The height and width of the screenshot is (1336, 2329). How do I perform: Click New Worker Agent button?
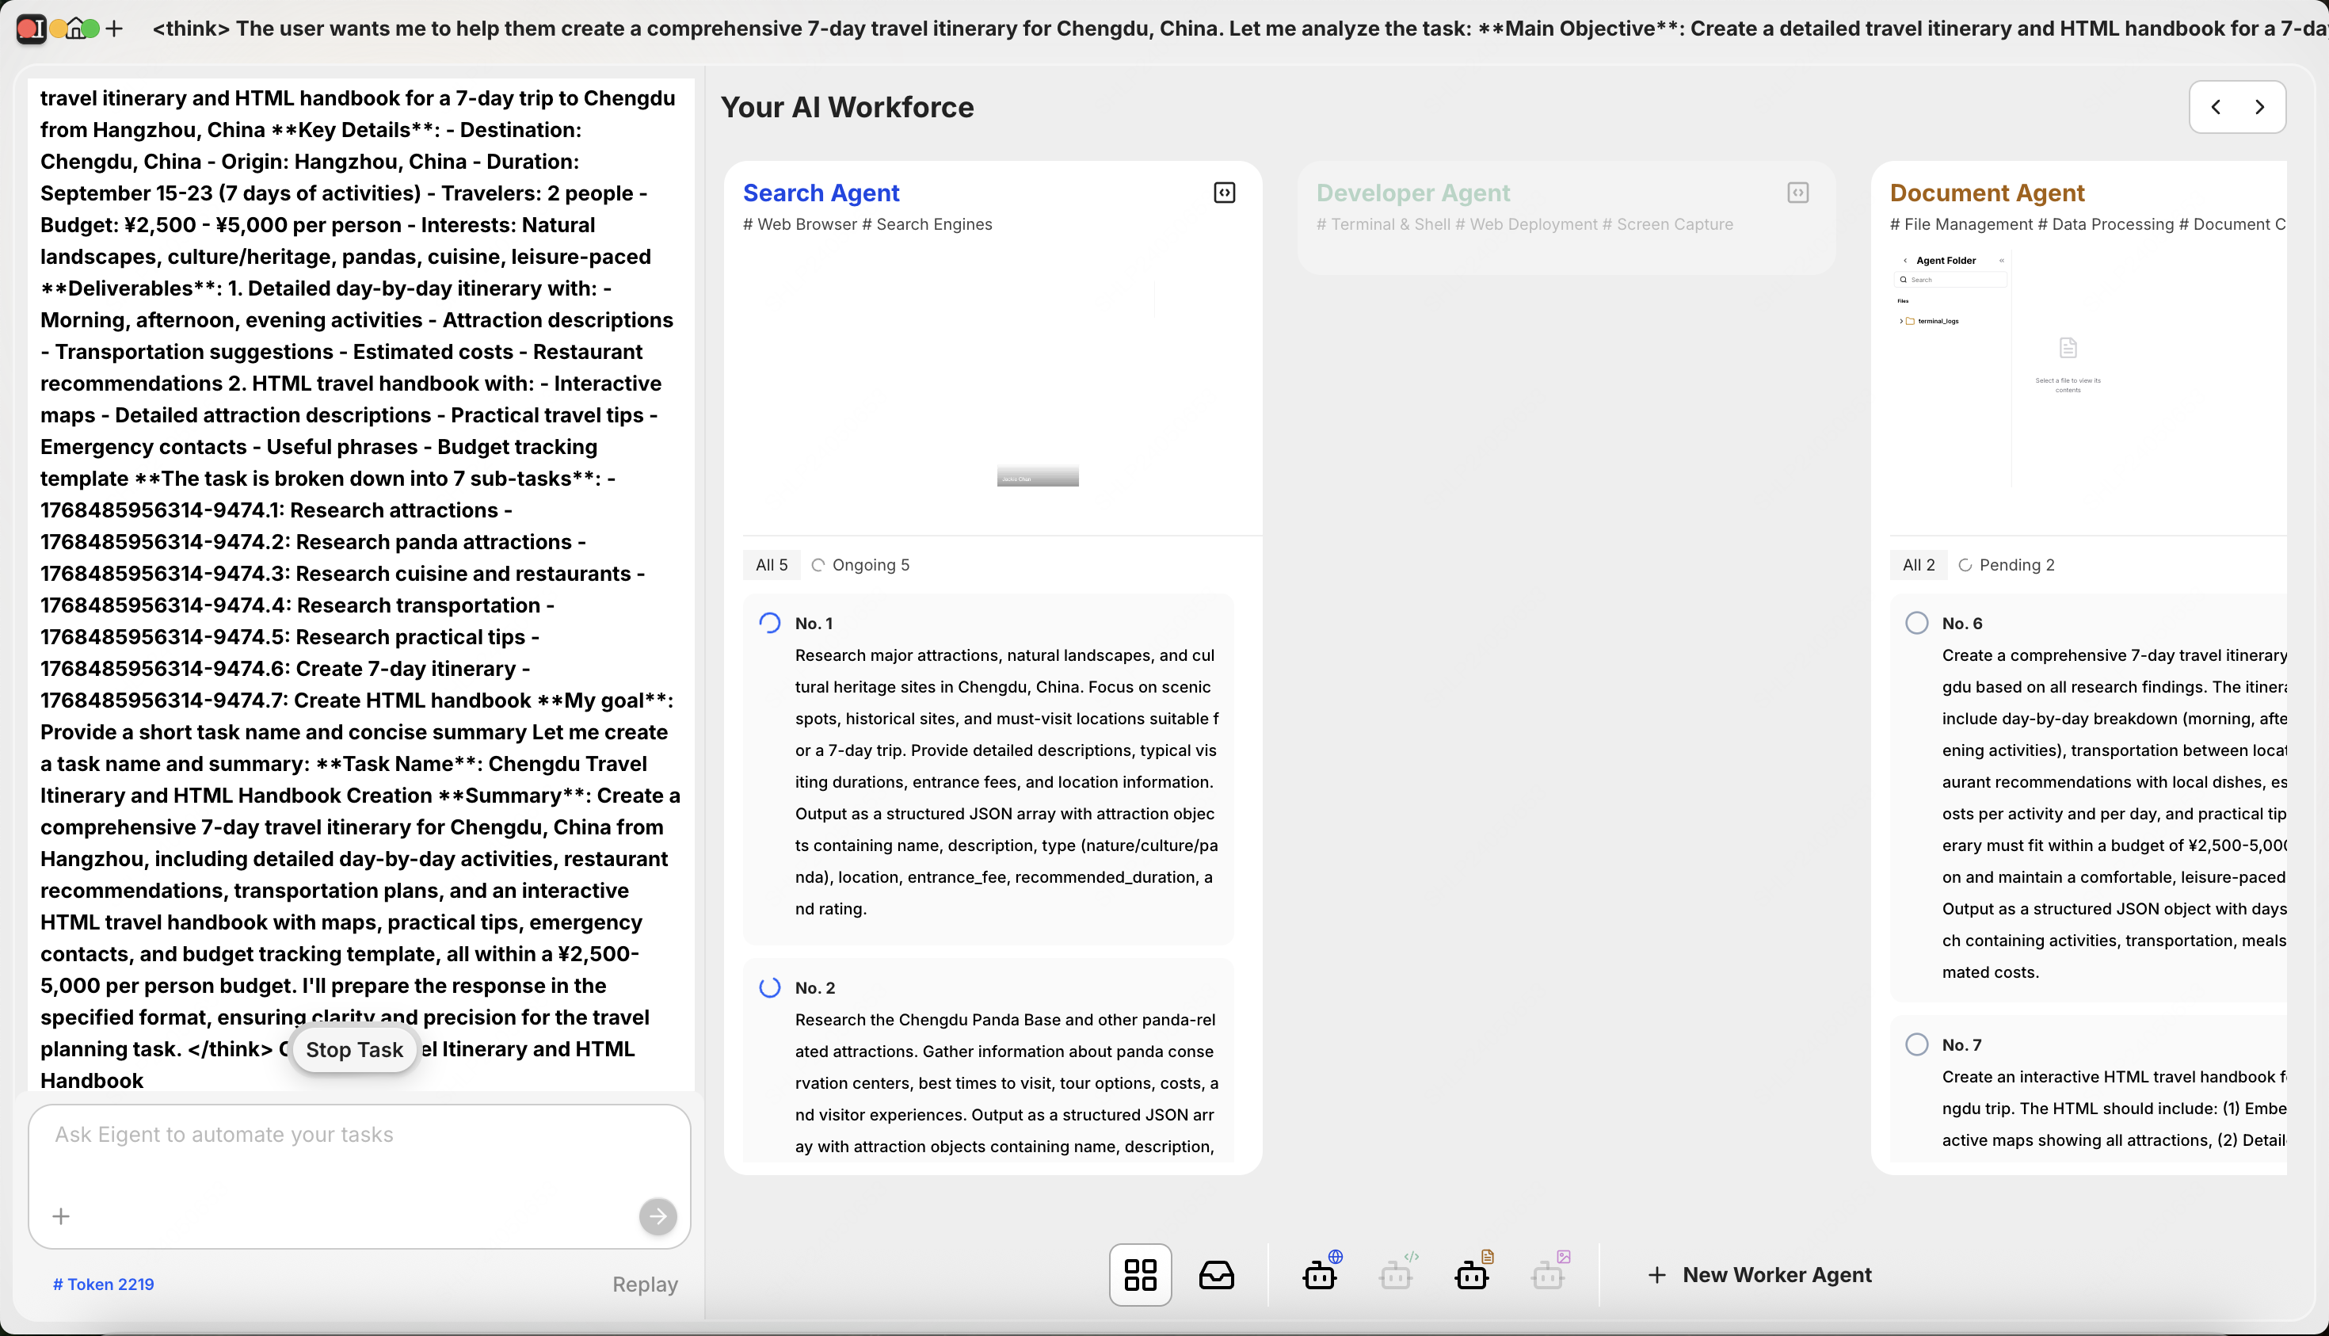(x=1759, y=1274)
